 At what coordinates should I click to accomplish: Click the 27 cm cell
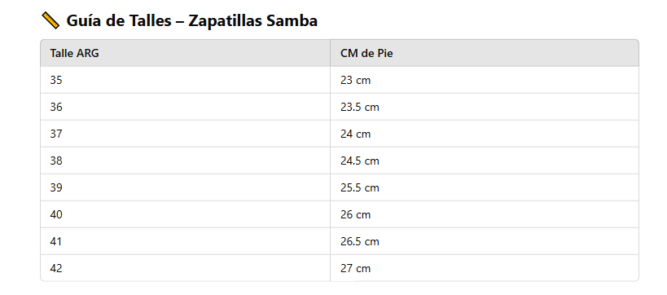(x=485, y=268)
